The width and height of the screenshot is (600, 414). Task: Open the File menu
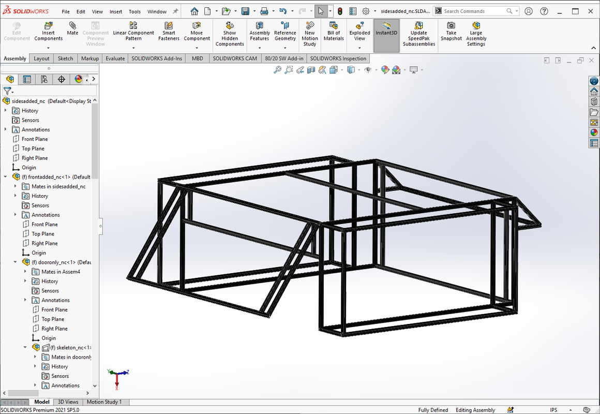pos(66,11)
